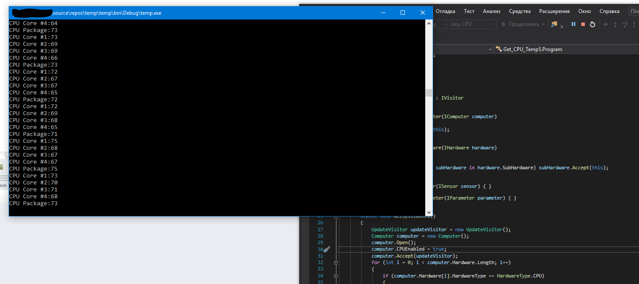The width and height of the screenshot is (639, 284).
Task: Expand the Продолжить button dropdown arrow
Action: [x=543, y=24]
